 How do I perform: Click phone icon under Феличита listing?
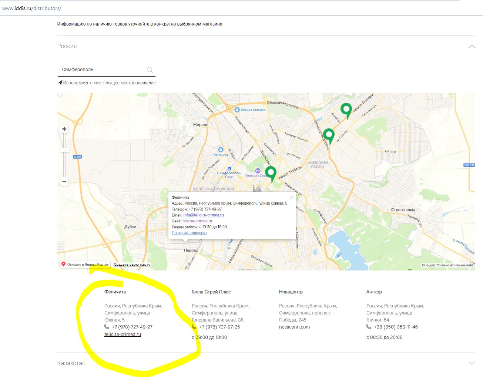tap(107, 327)
